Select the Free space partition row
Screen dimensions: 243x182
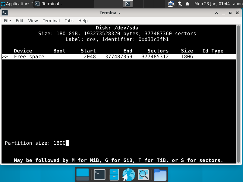tap(119, 56)
